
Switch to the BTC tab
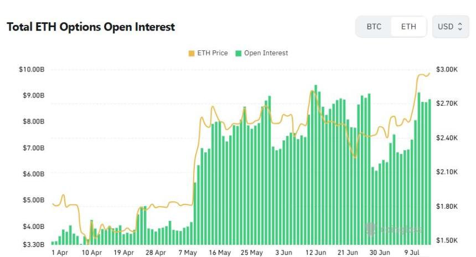[374, 27]
